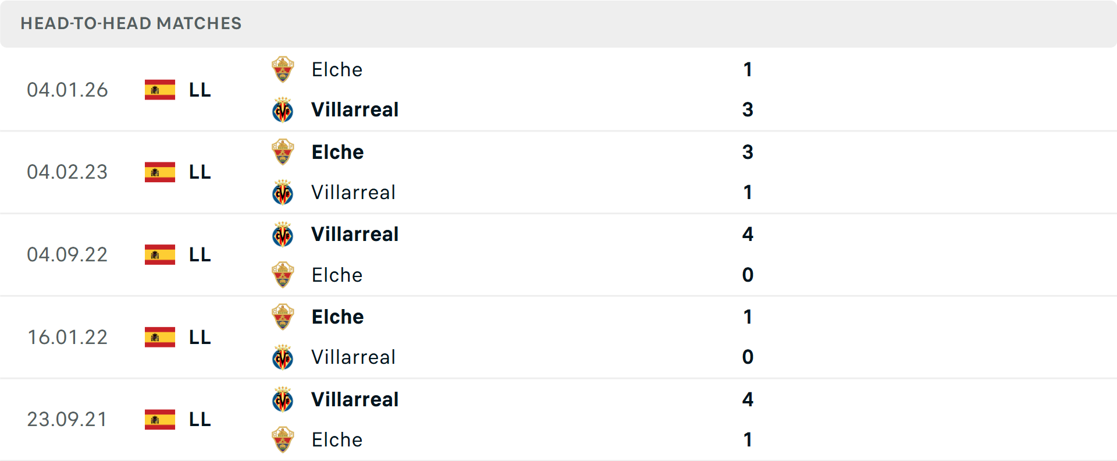Click the Elche crest in the 04.09.22 row
1117x461 pixels.
[283, 275]
